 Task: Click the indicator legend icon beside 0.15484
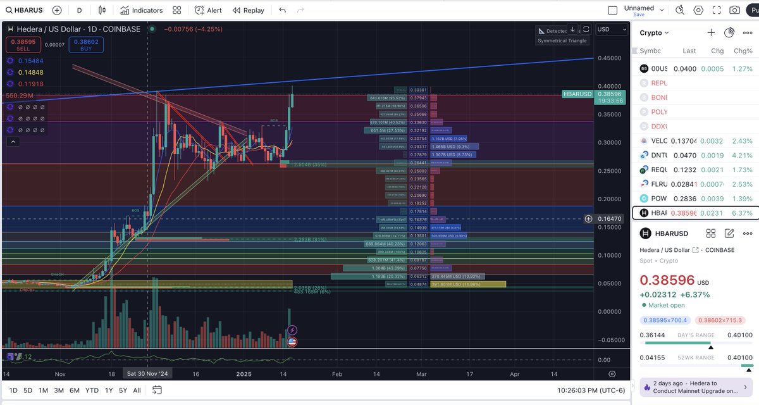(x=9, y=61)
